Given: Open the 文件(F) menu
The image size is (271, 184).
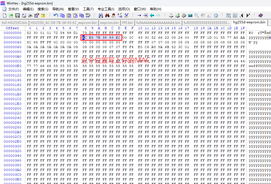Looking at the screenshot, I should [x=13, y=9].
